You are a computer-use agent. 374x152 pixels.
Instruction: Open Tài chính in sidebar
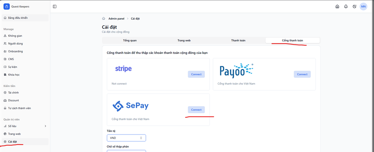[x=25, y=93]
